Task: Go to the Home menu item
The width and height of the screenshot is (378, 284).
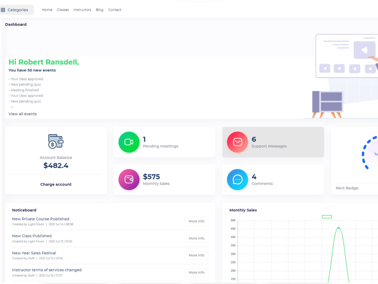Action: coord(47,10)
